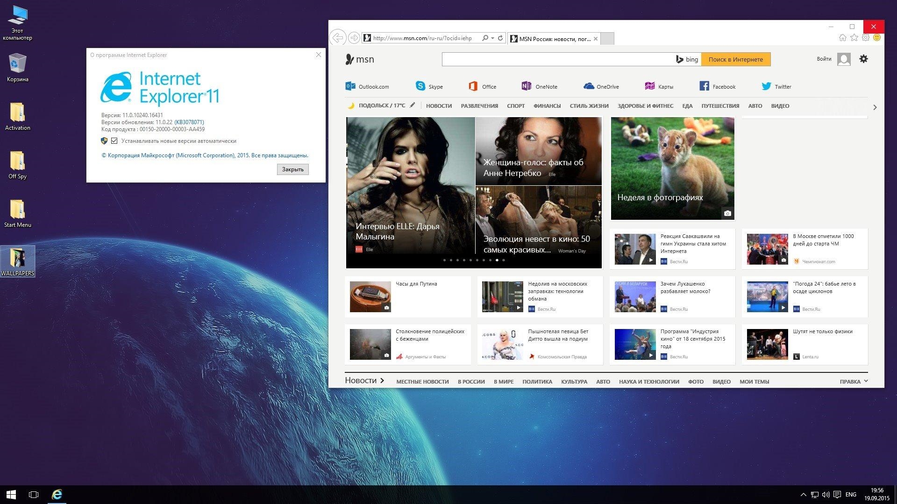Open the network tray icon
This screenshot has height=504, width=897.
pyautogui.click(x=814, y=495)
